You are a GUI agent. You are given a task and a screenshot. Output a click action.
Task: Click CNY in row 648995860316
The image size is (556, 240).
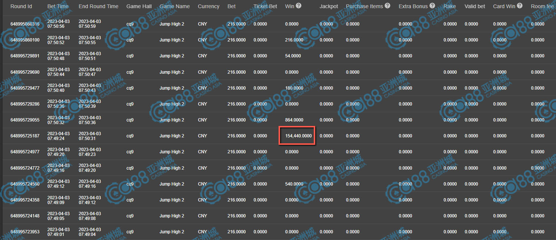(203, 24)
